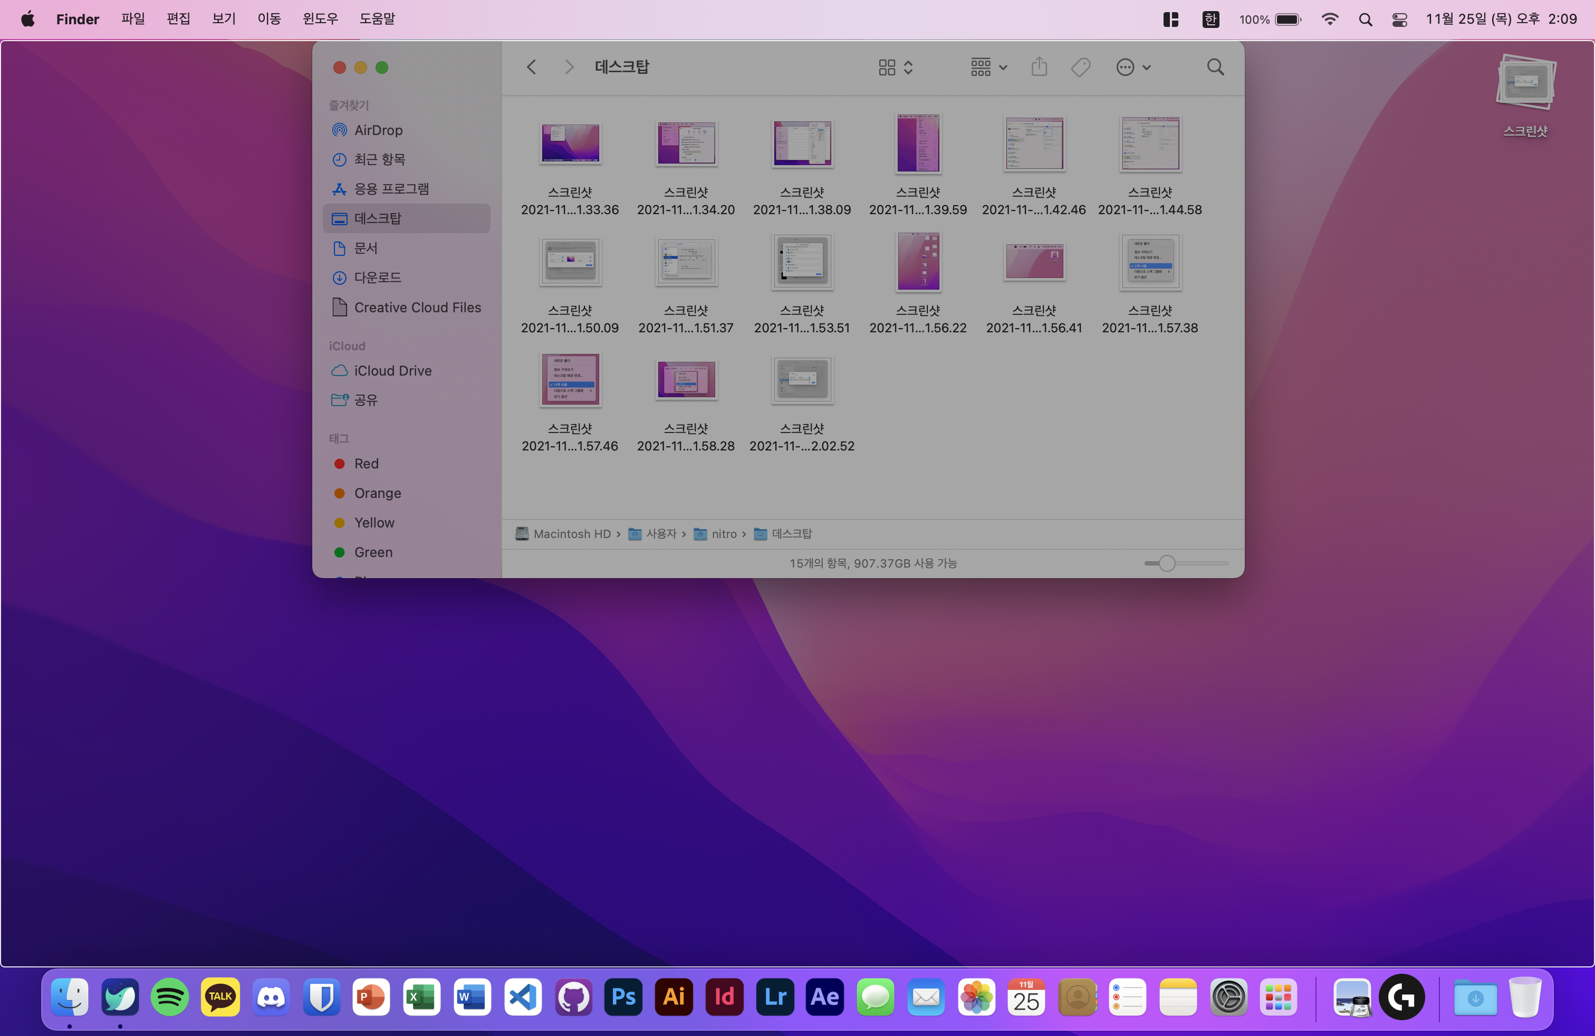This screenshot has width=1595, height=1036.
Task: Open Control Center in menu bar
Action: click(x=1399, y=20)
